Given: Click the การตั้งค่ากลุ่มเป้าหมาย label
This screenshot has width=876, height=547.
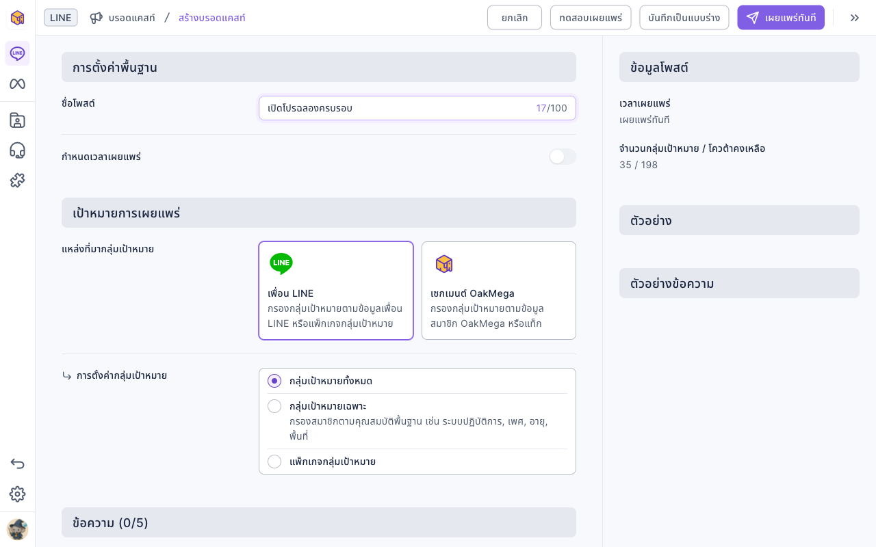Looking at the screenshot, I should pos(122,375).
